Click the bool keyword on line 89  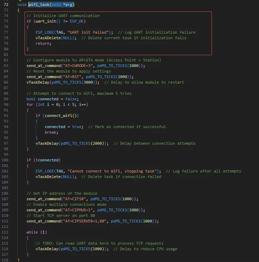[x=31, y=99]
